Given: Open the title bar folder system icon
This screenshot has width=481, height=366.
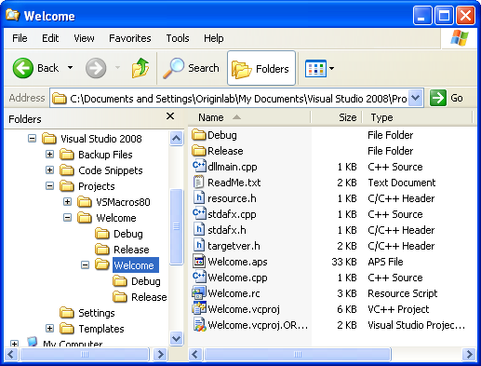Looking at the screenshot, I should coord(13,15).
